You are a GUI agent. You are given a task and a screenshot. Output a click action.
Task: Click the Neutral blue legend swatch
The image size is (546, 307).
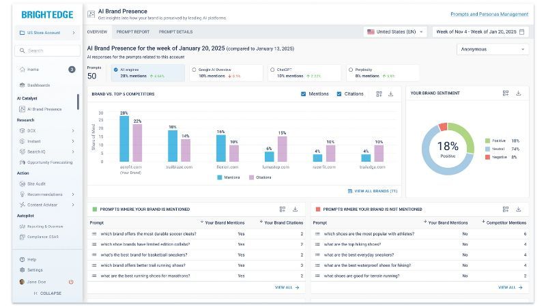pos(487,149)
